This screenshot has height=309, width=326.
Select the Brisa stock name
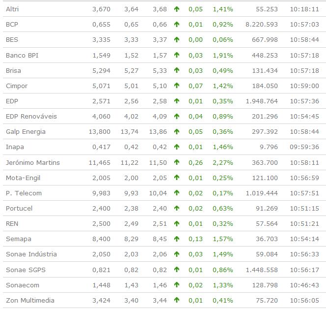click(13, 71)
